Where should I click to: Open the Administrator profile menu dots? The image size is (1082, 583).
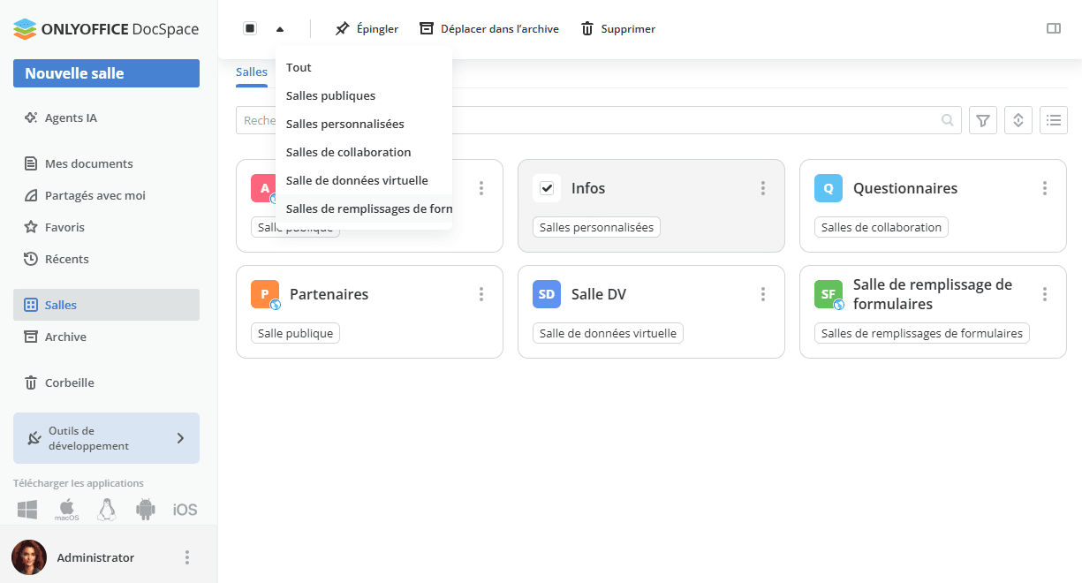coord(186,557)
